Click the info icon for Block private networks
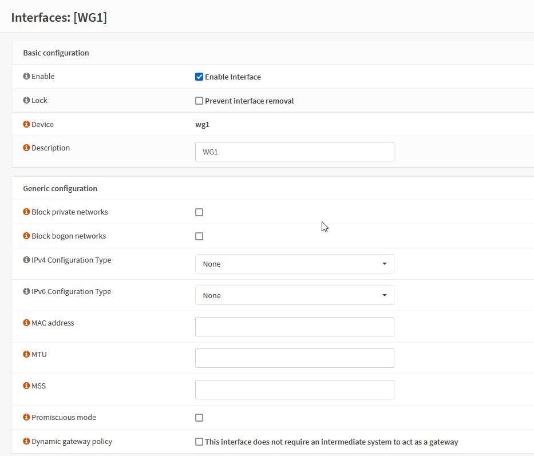This screenshot has width=534, height=456. coord(25,212)
